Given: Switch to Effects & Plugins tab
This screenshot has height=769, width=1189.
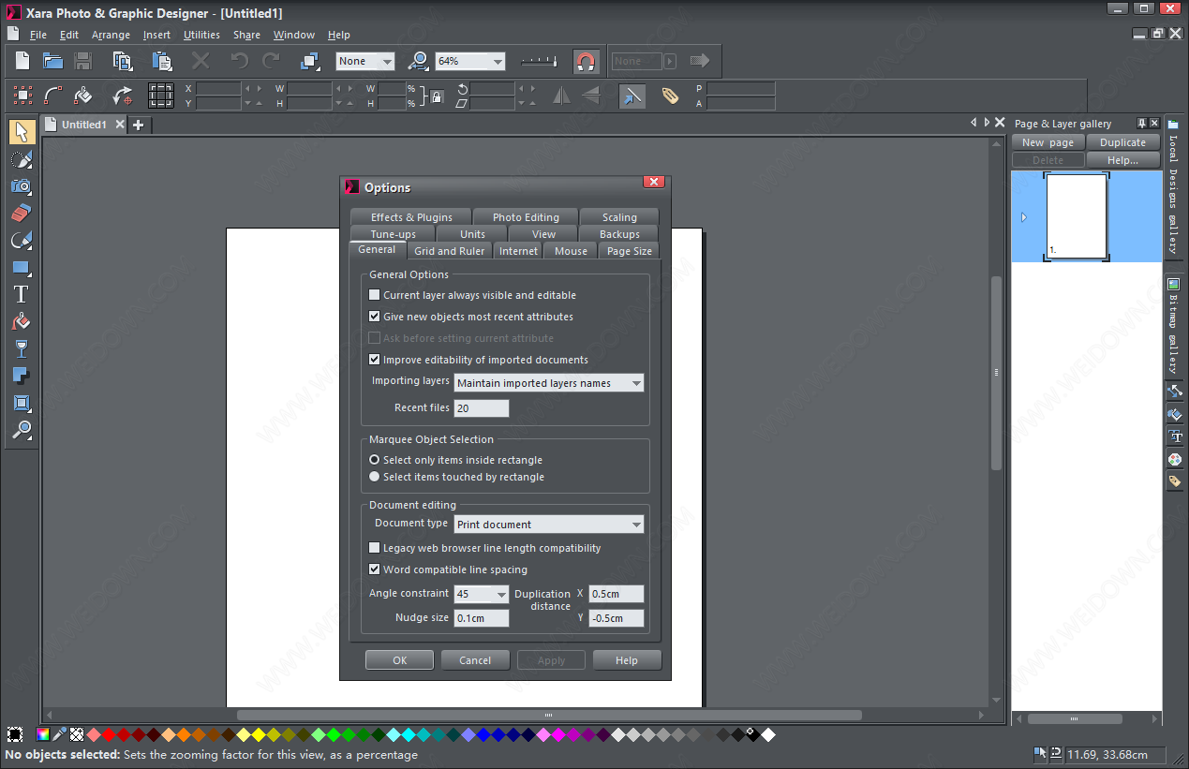Looking at the screenshot, I should (411, 216).
